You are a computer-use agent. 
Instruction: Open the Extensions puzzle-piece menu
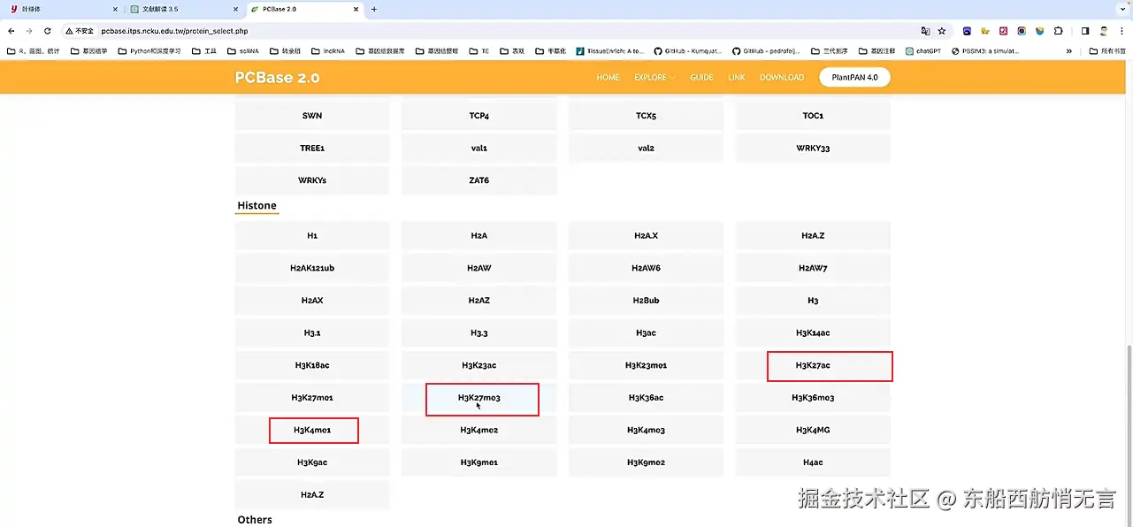[x=1058, y=30]
